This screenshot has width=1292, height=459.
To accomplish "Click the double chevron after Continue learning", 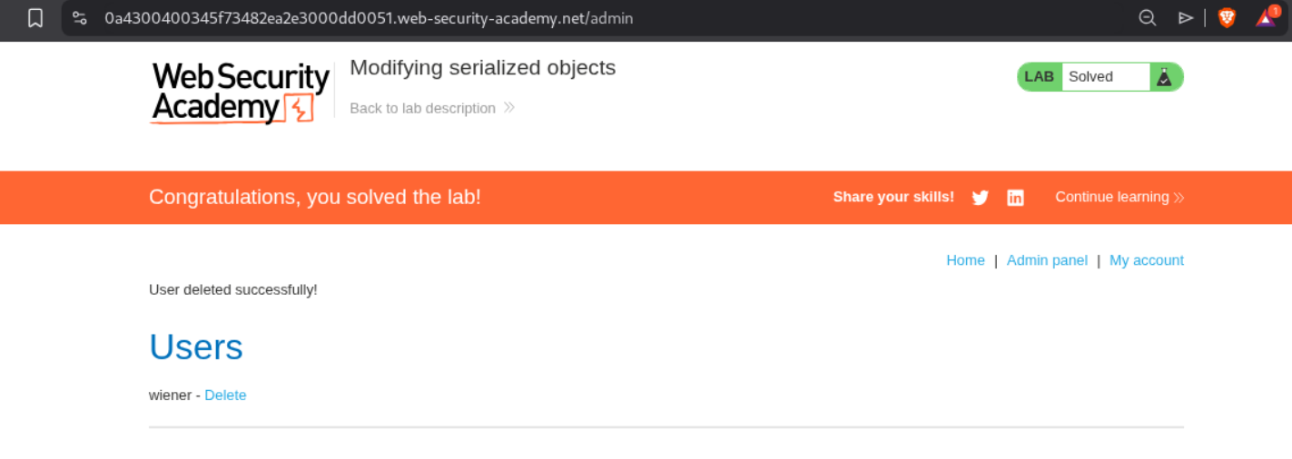I will coord(1179,198).
